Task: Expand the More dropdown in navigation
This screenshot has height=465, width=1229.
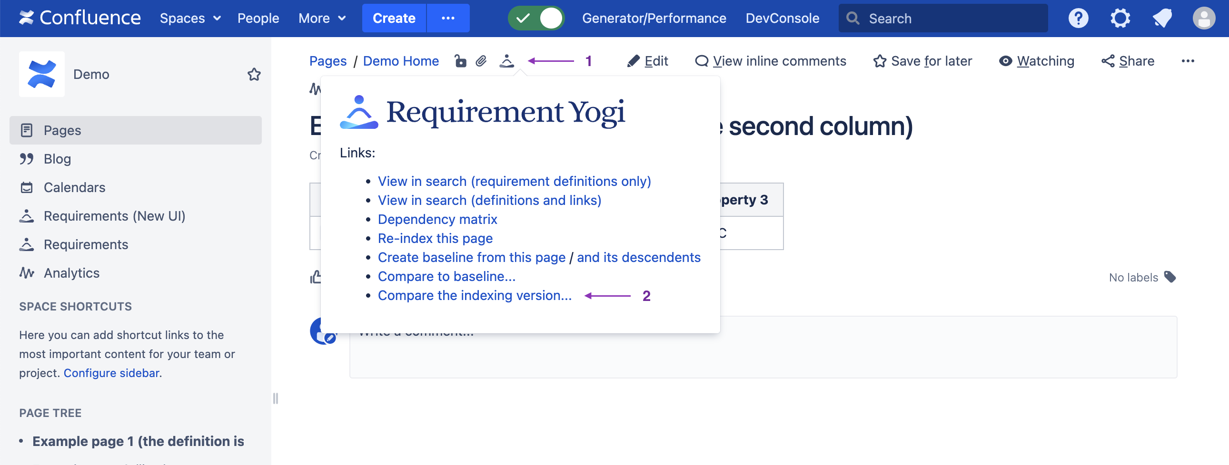Action: point(322,19)
